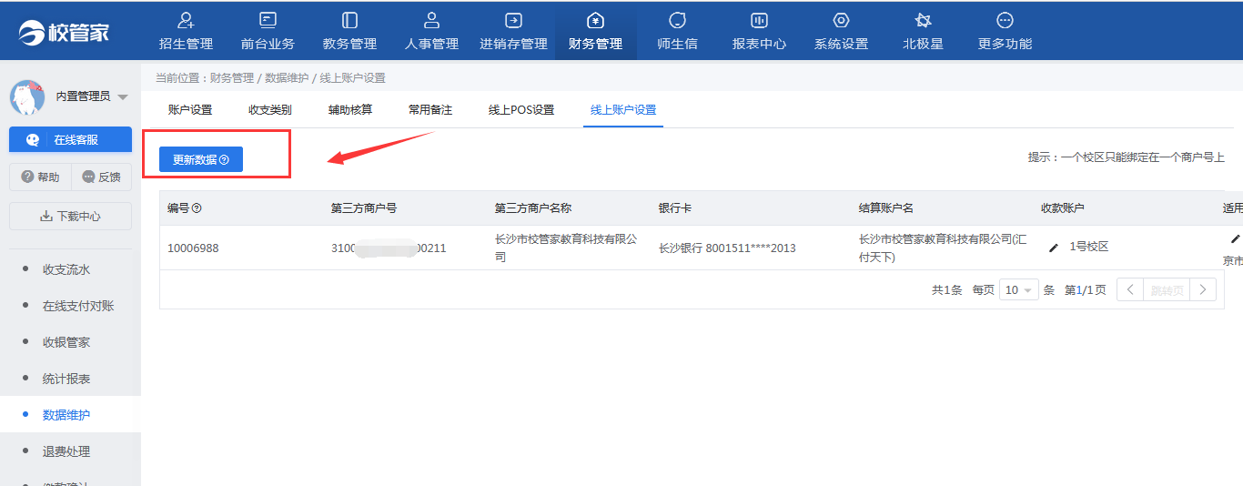Switch to the 线上POS设置 tab
The height and width of the screenshot is (486, 1243).
(x=521, y=110)
